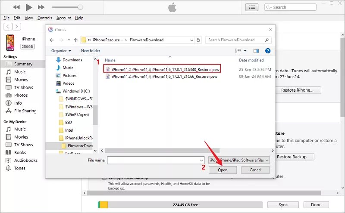Select Books under On My Device
The width and height of the screenshot is (345, 213).
click(x=20, y=153)
